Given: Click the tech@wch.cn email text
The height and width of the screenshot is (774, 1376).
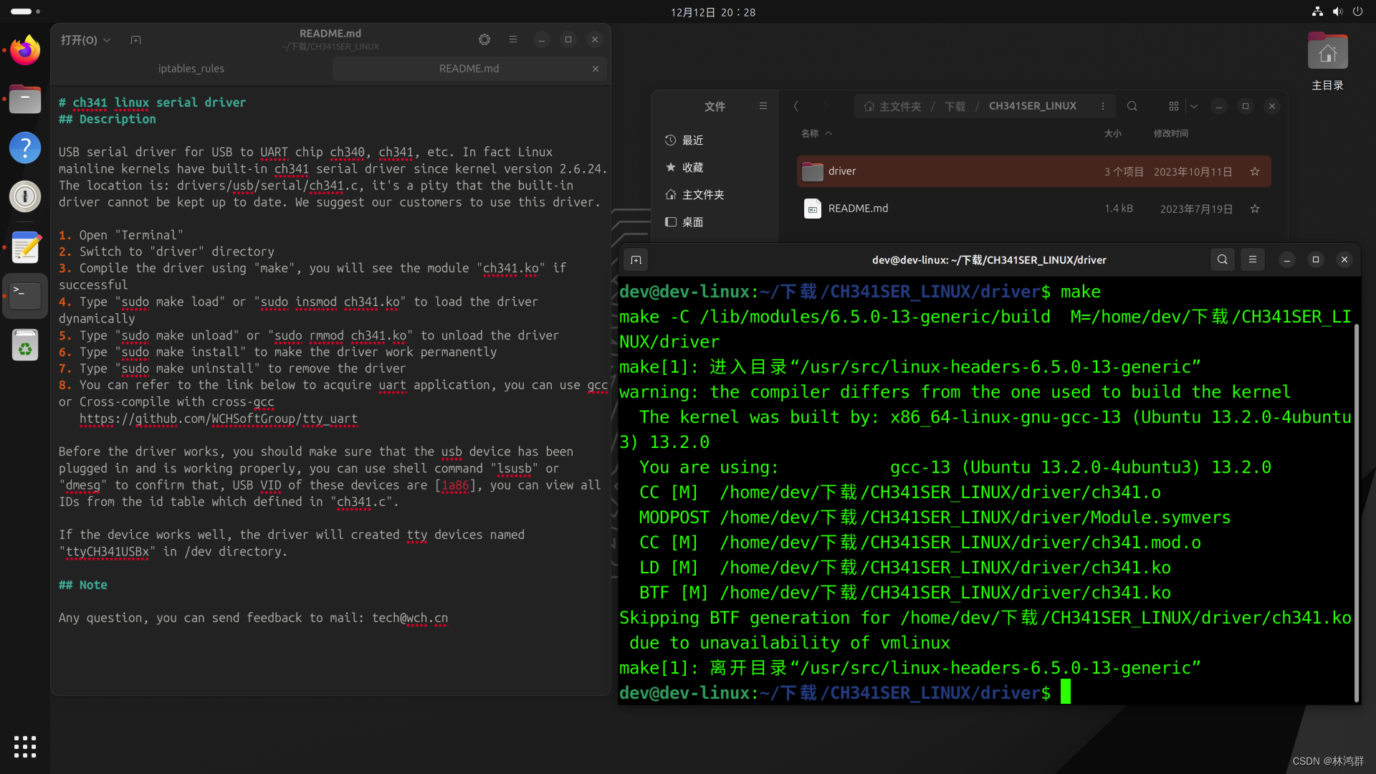Looking at the screenshot, I should 410,618.
